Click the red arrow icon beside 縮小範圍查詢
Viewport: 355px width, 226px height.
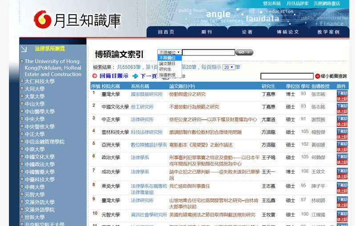[x=317, y=76]
